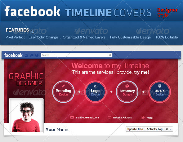Click the floppy disk icon in UI / UX circle
This screenshot has width=183, height=142.
click(x=159, y=86)
